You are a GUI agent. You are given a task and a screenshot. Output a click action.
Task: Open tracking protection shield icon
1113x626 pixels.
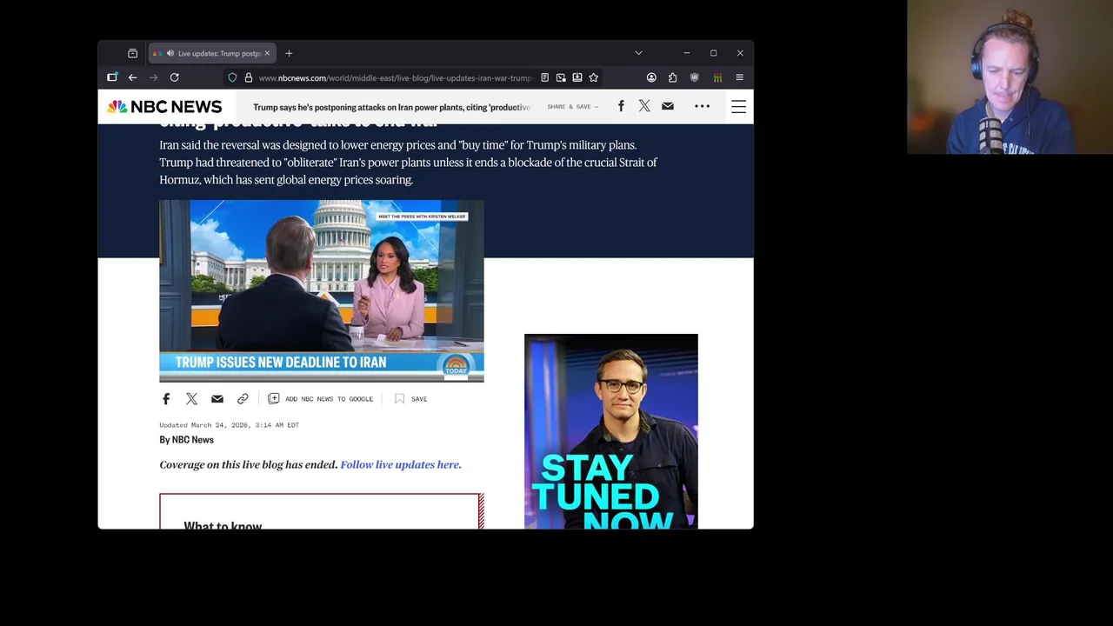232,77
